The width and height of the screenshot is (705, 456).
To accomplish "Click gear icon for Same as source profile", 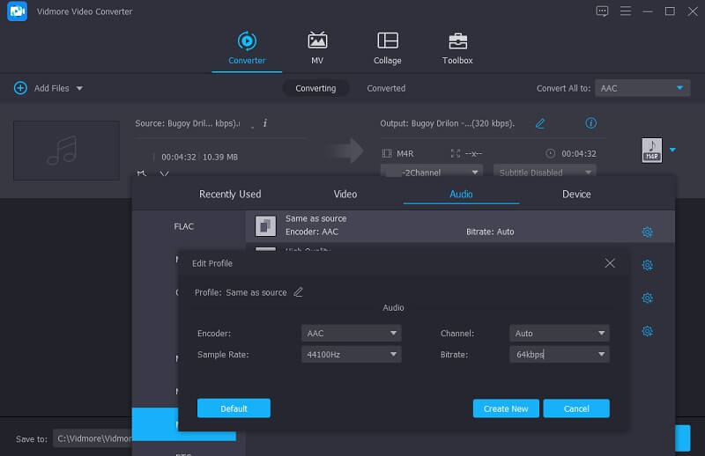I will [x=647, y=232].
